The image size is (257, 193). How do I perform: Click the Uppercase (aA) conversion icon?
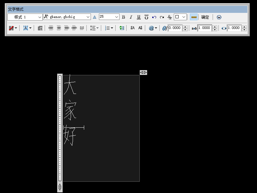pos(132,28)
